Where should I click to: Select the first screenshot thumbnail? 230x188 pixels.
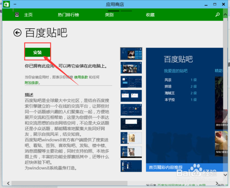point(131,54)
